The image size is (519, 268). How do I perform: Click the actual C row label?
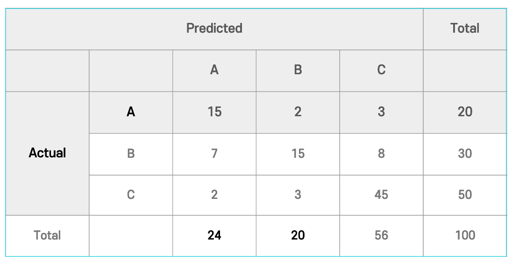pos(131,195)
